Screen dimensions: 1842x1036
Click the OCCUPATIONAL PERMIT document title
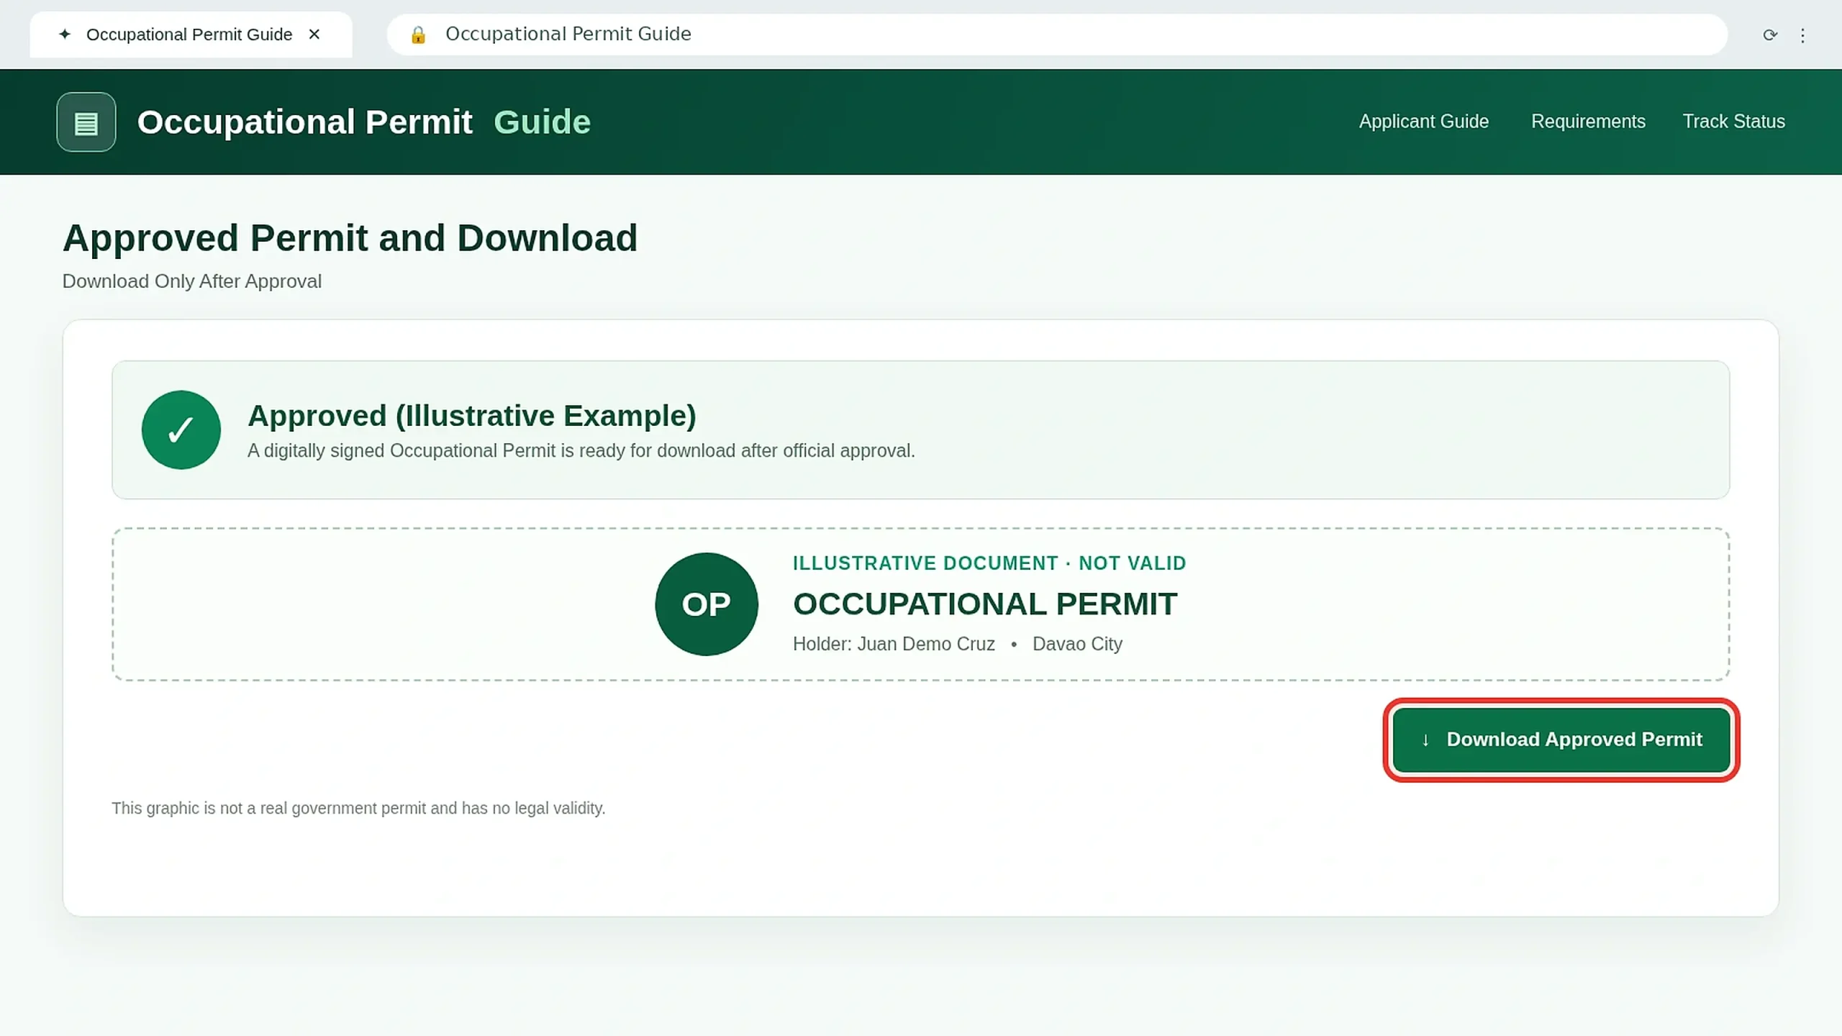[x=985, y=604]
